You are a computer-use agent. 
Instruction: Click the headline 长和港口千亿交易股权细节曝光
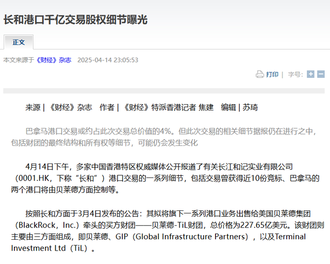[75, 20]
